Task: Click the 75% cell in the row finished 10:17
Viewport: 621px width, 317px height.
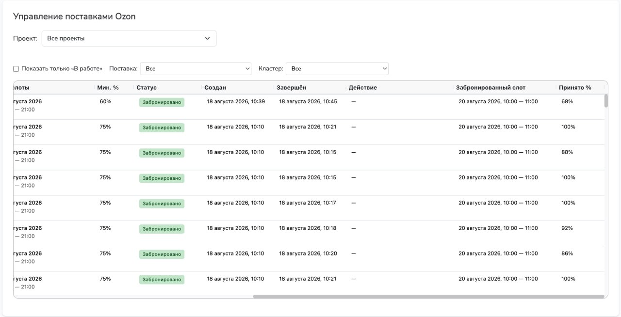Action: click(x=105, y=203)
